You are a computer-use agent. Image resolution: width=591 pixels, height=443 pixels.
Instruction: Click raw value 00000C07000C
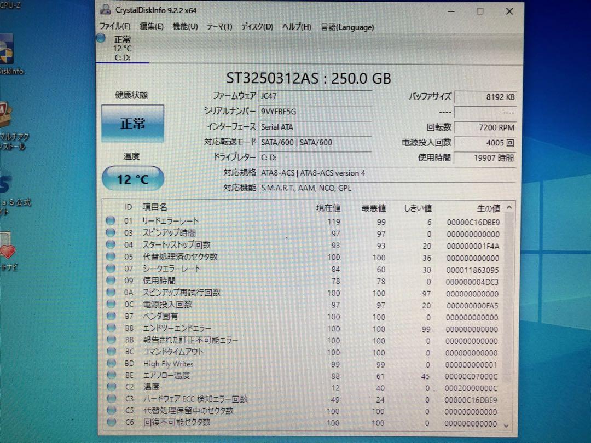[471, 376]
